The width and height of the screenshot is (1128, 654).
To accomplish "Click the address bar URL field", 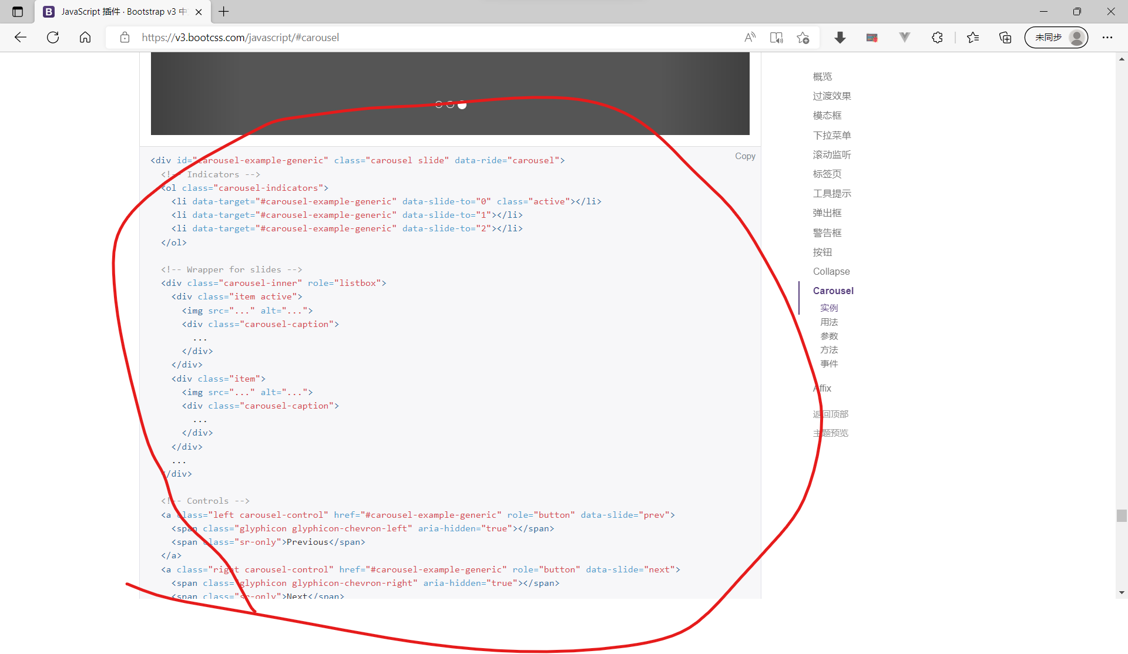I will pos(240,37).
